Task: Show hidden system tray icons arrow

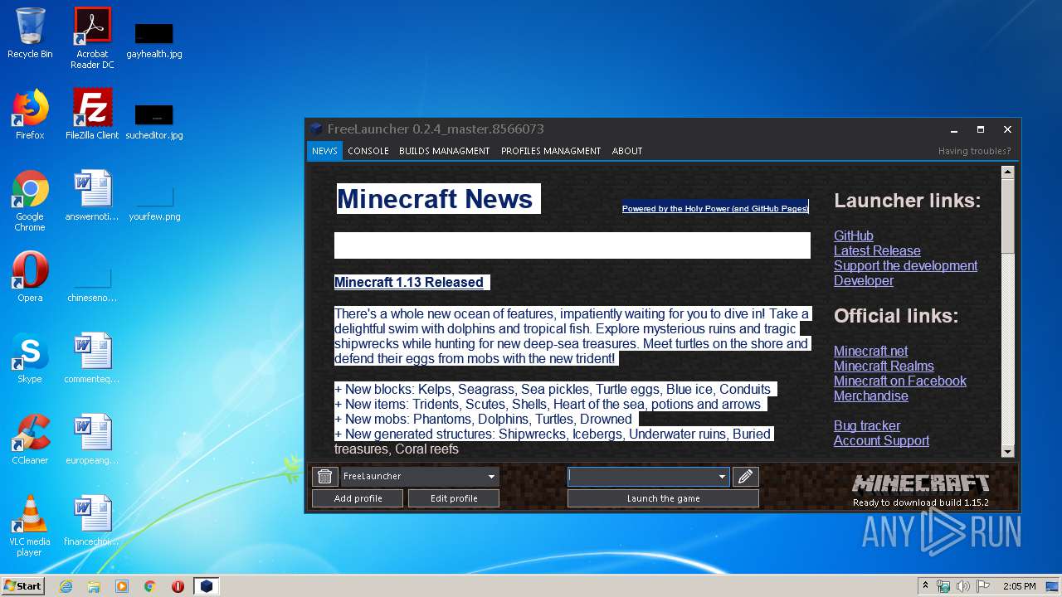Action: pos(925,586)
